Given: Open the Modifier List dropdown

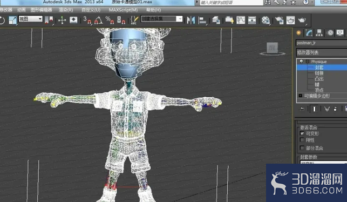Looking at the screenshot, I should (321, 52).
